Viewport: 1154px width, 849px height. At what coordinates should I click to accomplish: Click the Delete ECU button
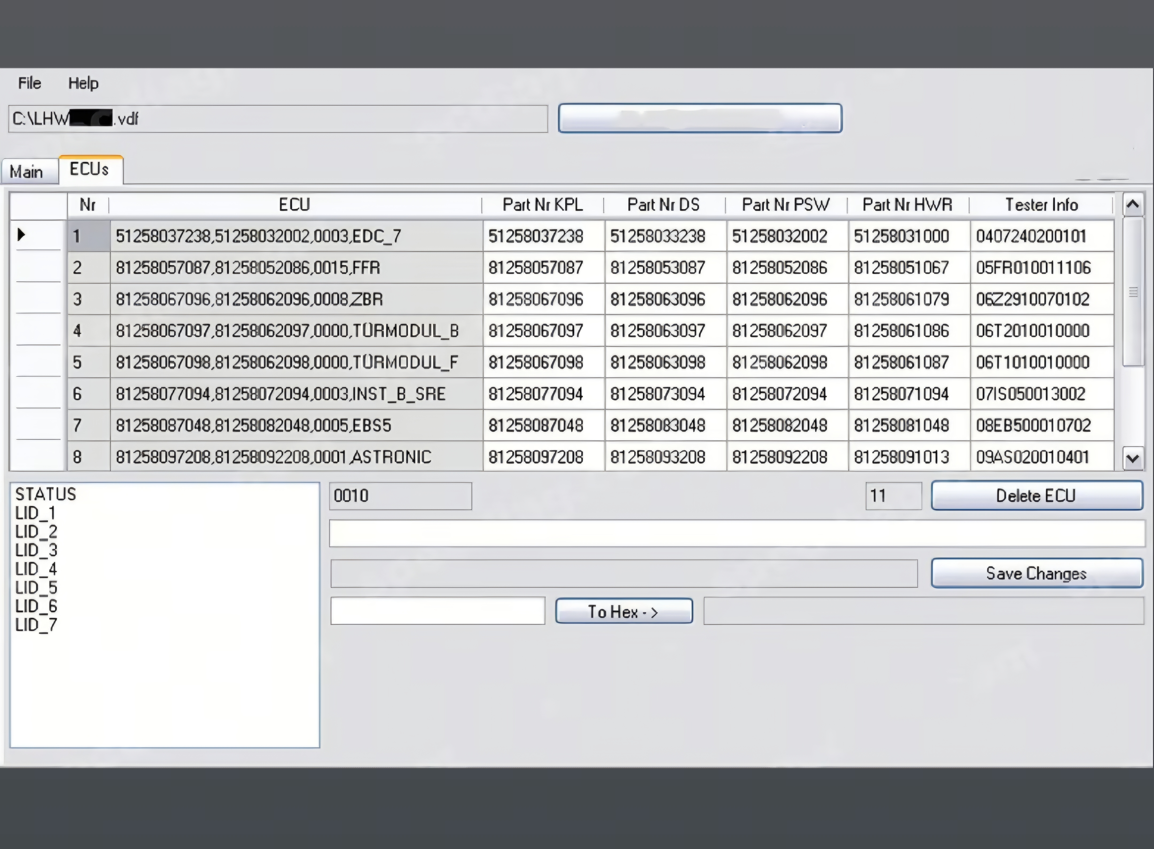pos(1037,496)
